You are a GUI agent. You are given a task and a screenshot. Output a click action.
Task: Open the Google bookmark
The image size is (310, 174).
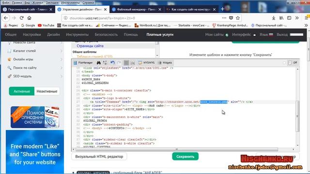tap(28, 25)
